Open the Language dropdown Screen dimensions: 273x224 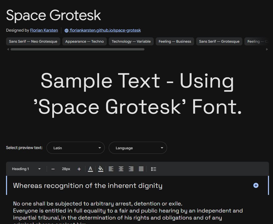pos(138,148)
